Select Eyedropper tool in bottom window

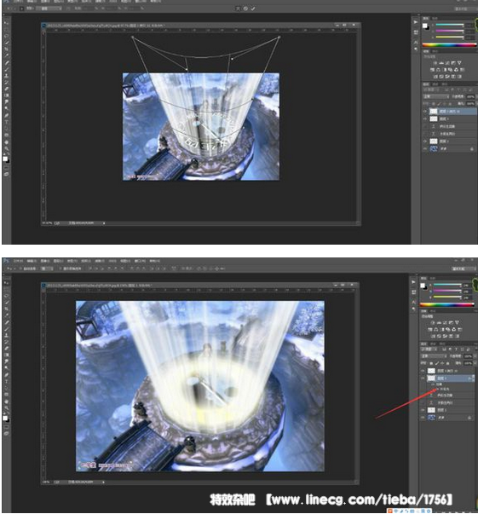(x=7, y=315)
